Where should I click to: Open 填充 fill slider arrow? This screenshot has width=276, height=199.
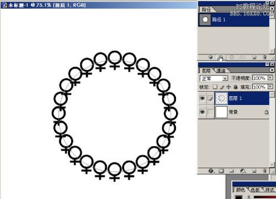(x=270, y=86)
